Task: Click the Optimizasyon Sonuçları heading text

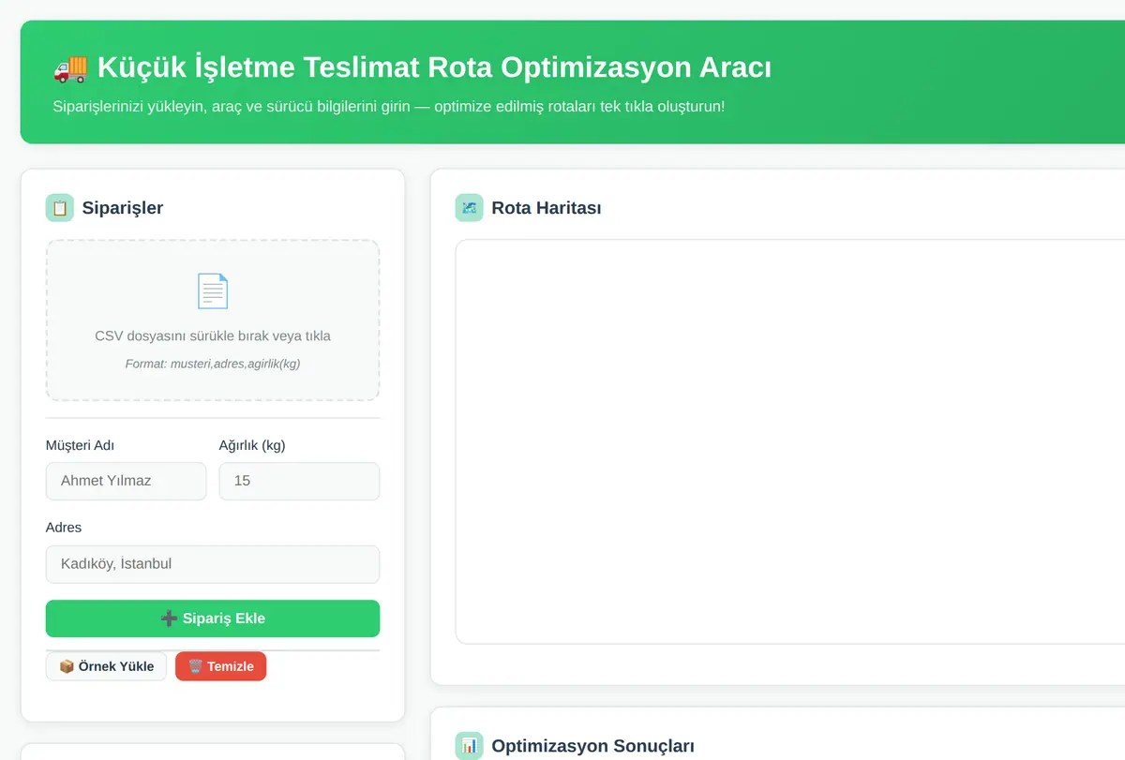Action: (592, 746)
